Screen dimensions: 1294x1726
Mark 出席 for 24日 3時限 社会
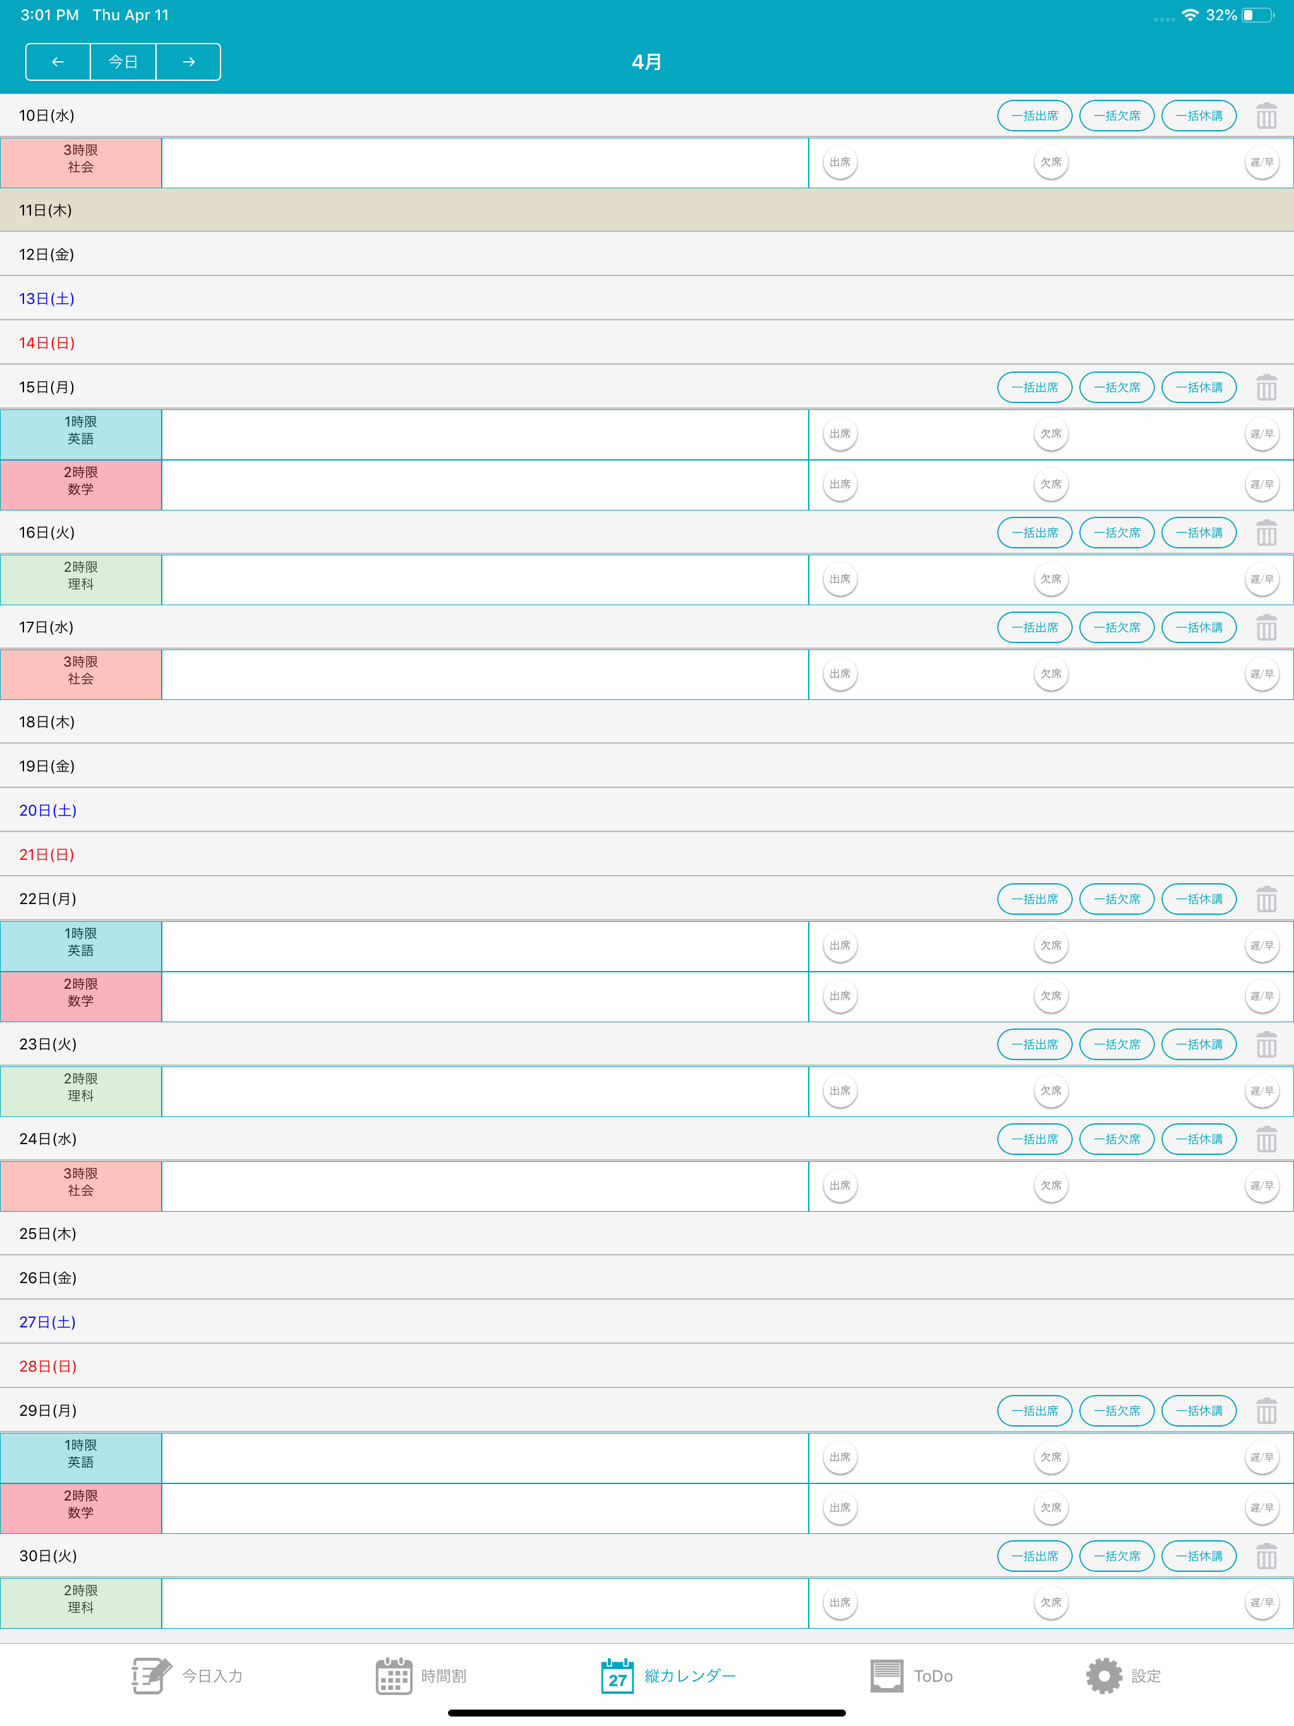pyautogui.click(x=840, y=1186)
